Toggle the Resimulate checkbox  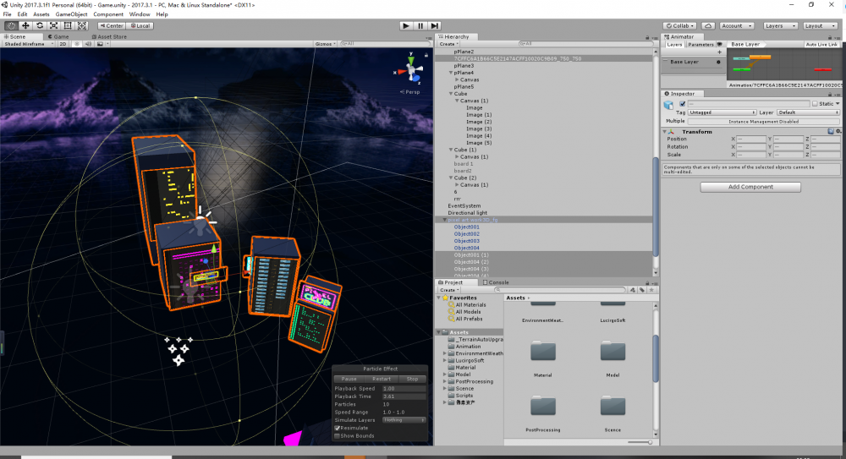pyautogui.click(x=338, y=428)
